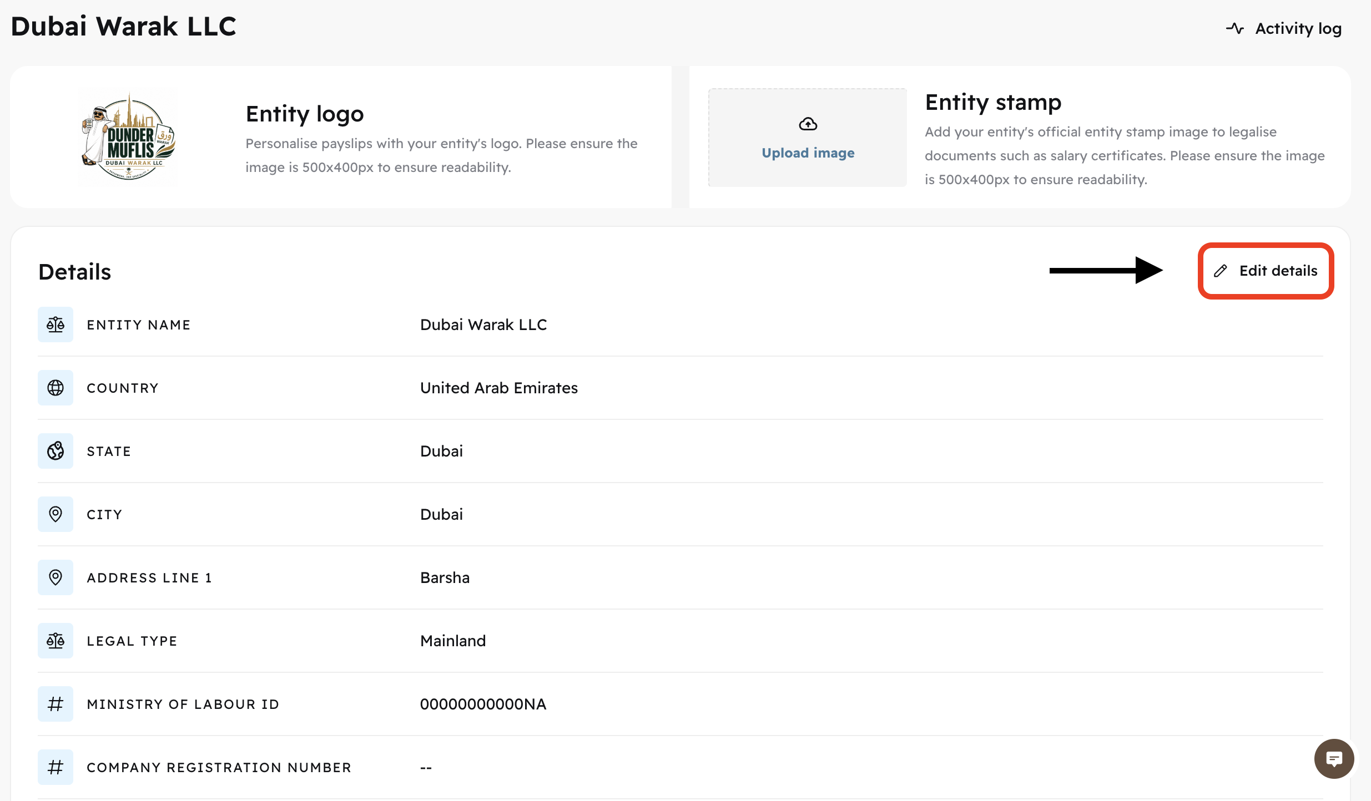Click the globe icon beside Country
Image resolution: width=1371 pixels, height=801 pixels.
56,388
